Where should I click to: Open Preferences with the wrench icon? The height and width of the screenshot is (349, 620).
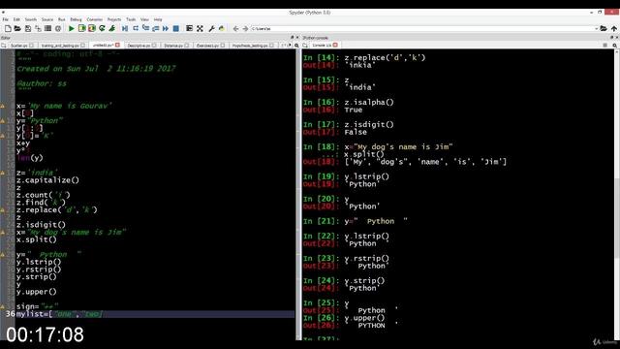pos(211,28)
